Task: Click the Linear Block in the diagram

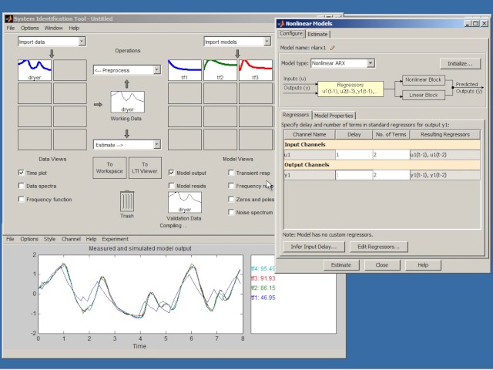Action: click(424, 95)
